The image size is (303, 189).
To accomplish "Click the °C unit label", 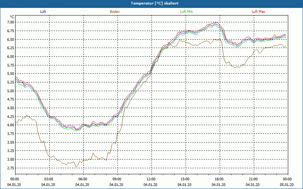I will tap(12, 17).
